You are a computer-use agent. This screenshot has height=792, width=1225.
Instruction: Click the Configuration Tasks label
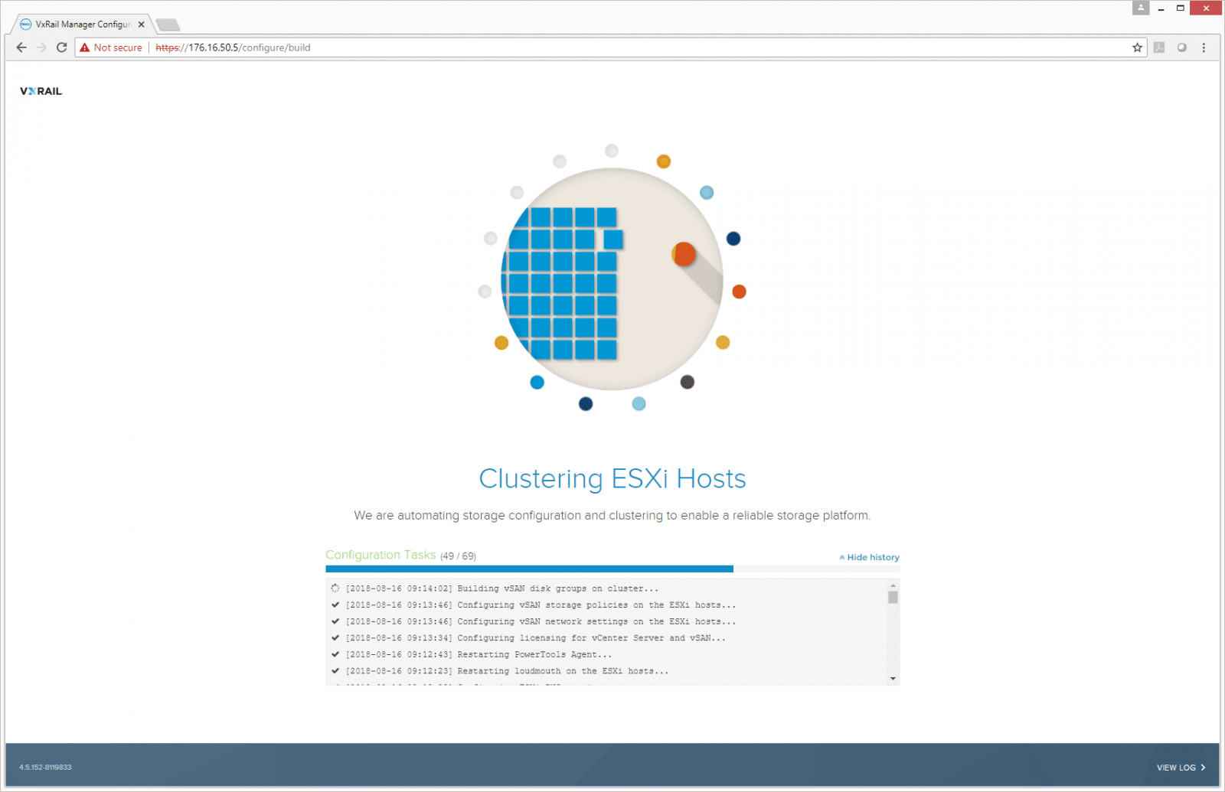pos(381,555)
